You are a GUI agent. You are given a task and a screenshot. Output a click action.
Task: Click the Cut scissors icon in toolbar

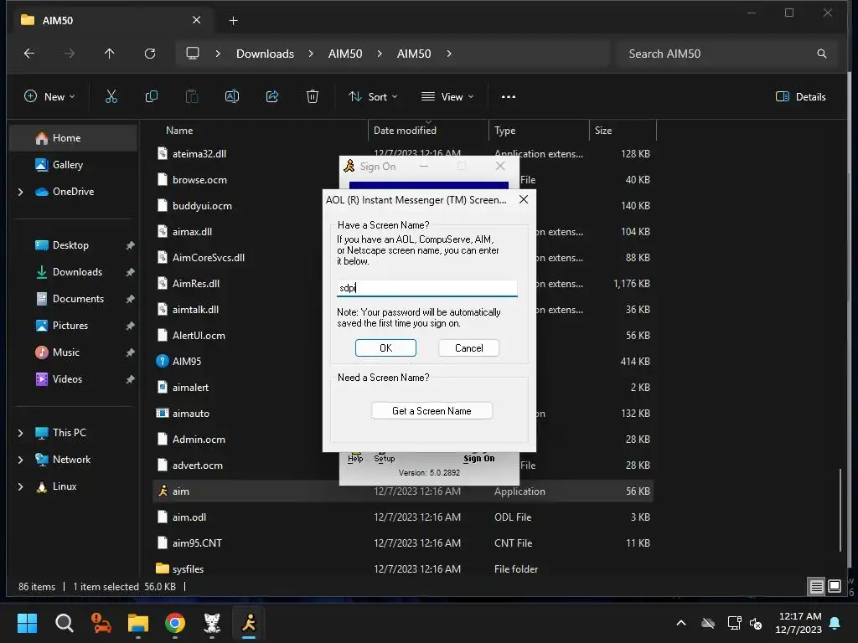pyautogui.click(x=111, y=97)
